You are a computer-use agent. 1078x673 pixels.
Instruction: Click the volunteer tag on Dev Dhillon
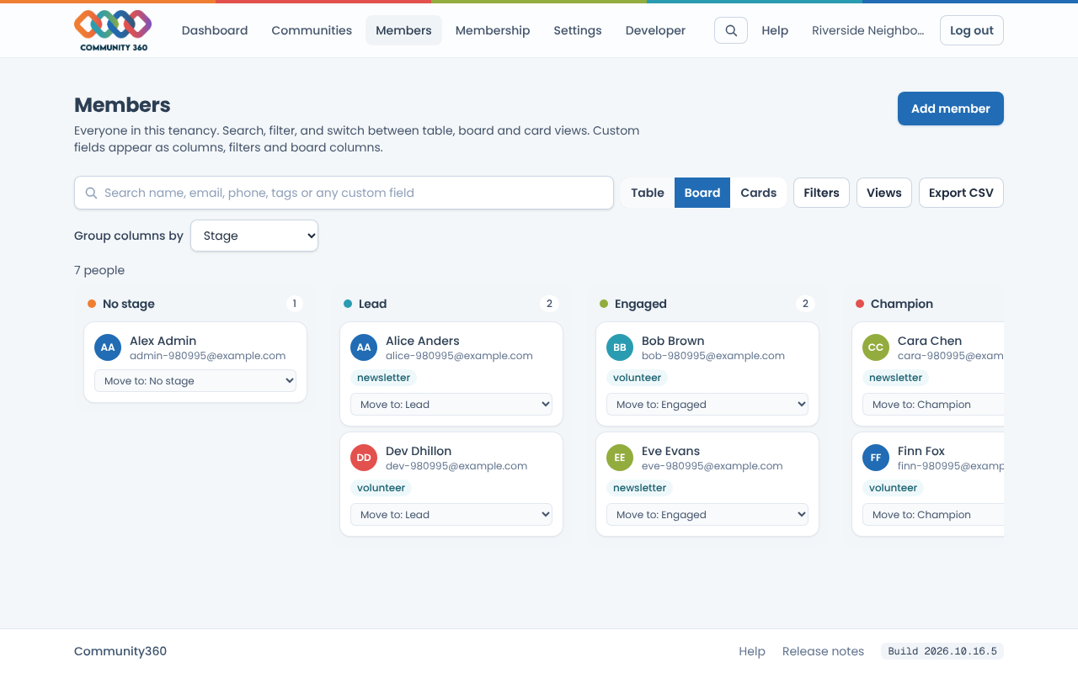381,488
